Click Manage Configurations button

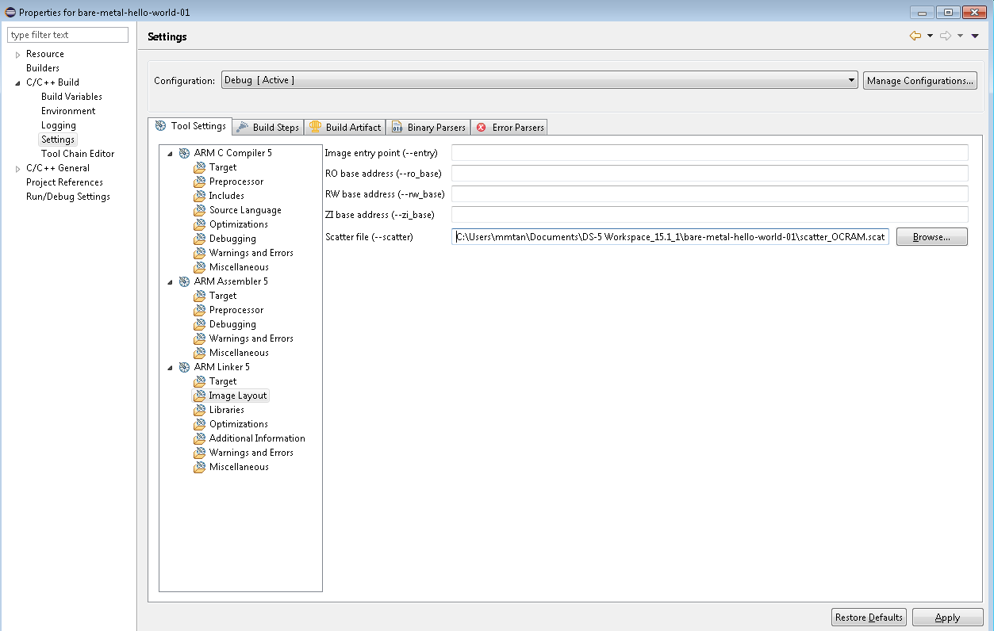(919, 80)
